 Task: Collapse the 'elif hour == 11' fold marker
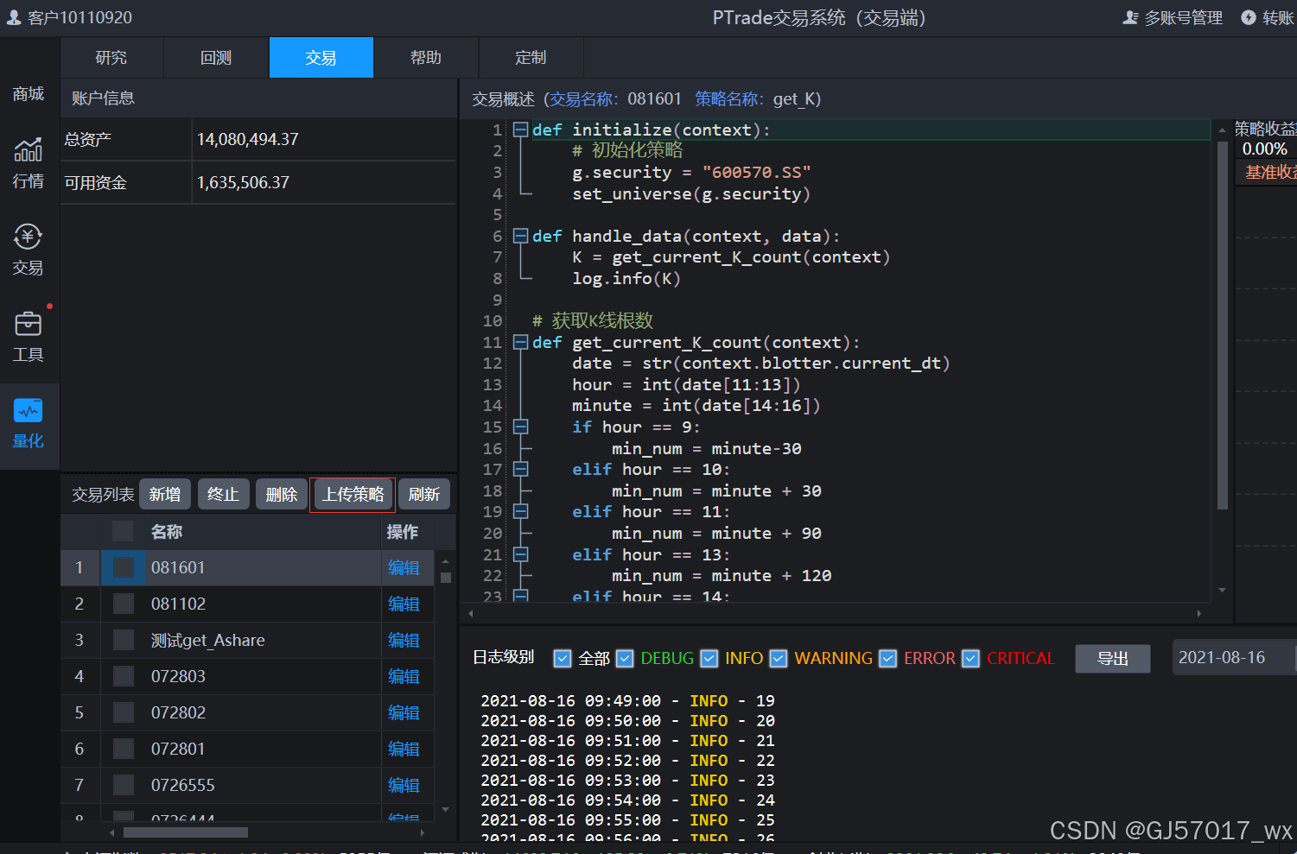[521, 511]
